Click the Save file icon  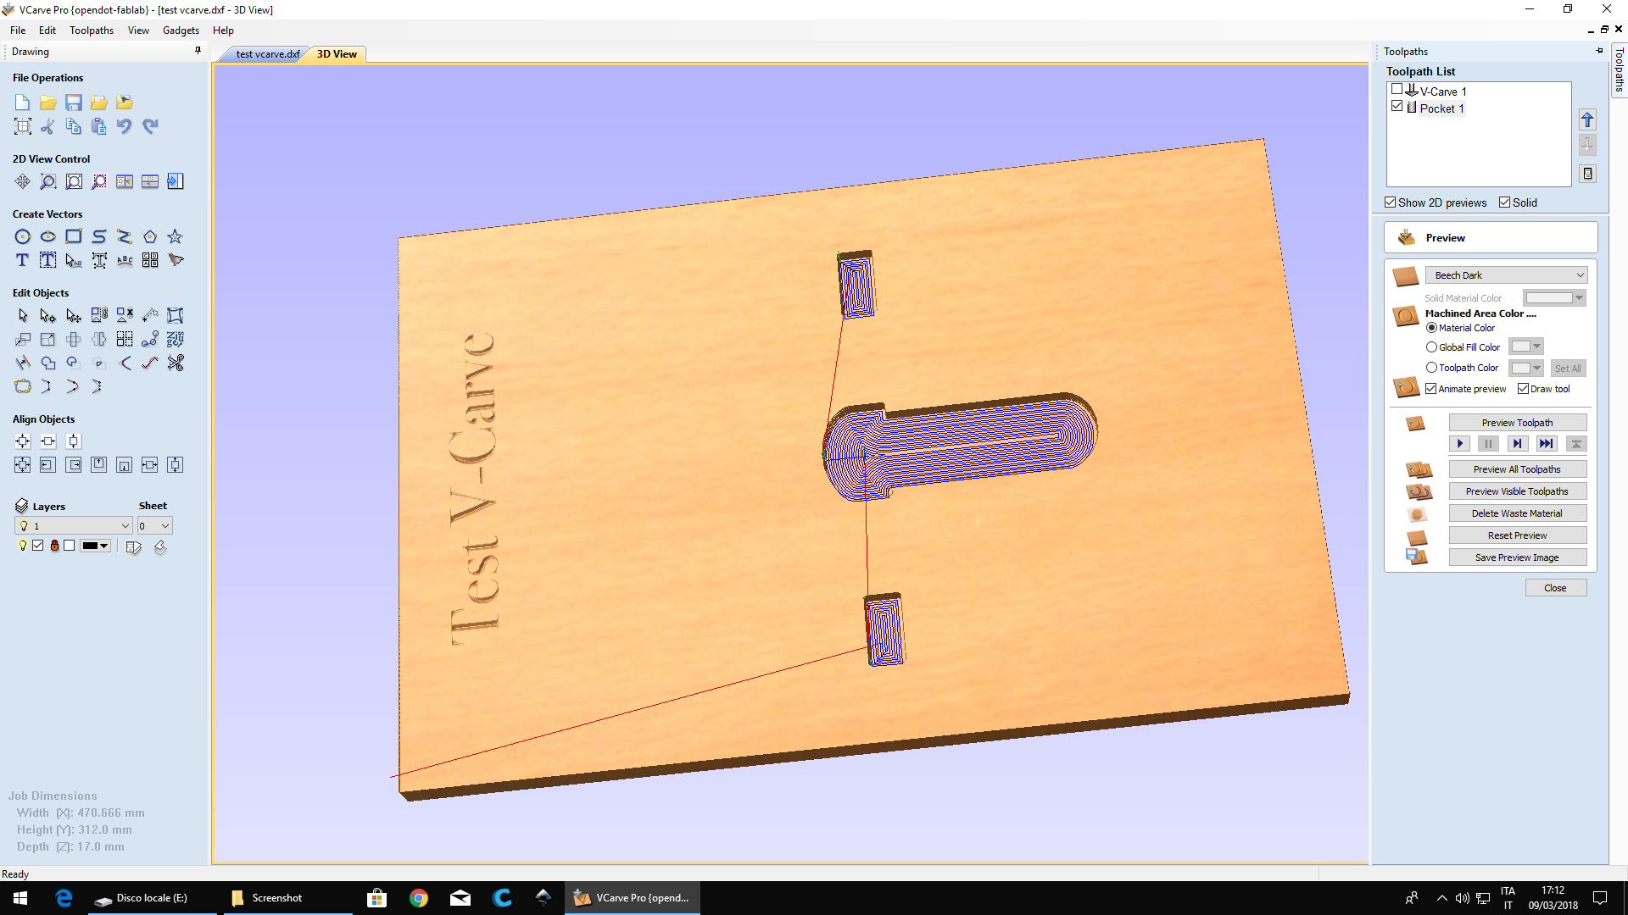(x=74, y=103)
